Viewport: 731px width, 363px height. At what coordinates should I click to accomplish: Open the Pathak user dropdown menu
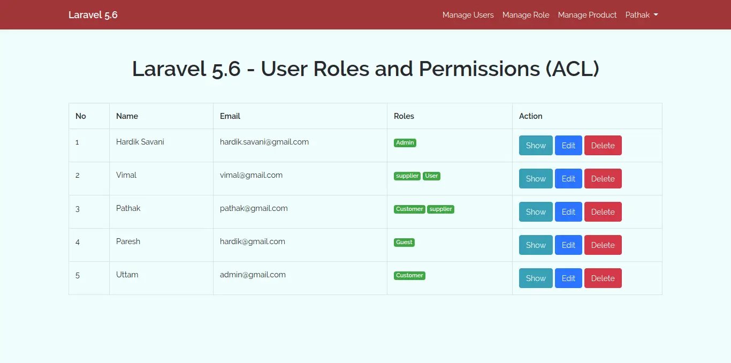pyautogui.click(x=641, y=15)
